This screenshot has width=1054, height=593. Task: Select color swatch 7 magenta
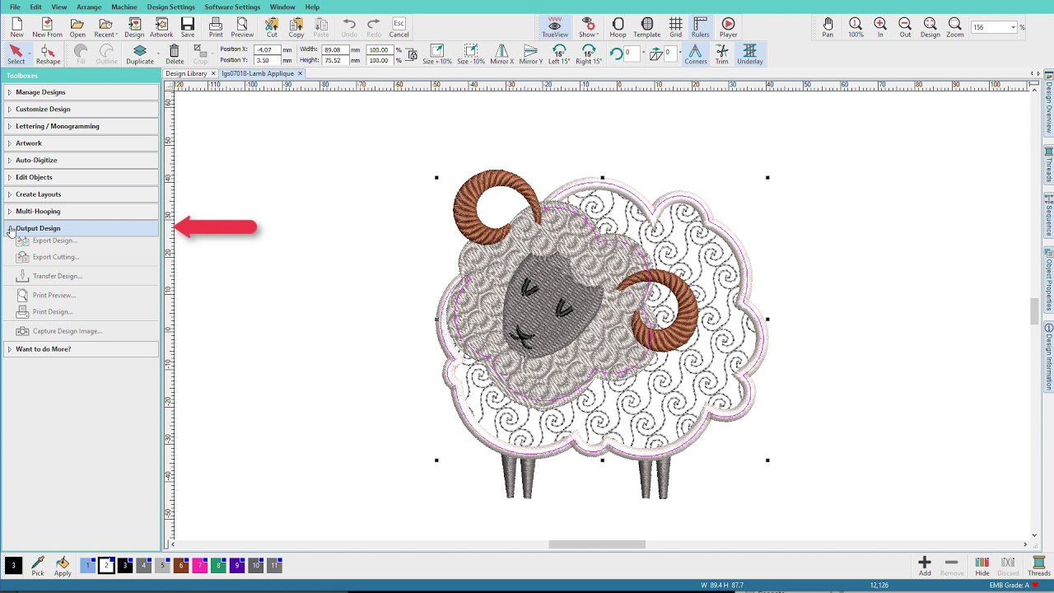[199, 565]
